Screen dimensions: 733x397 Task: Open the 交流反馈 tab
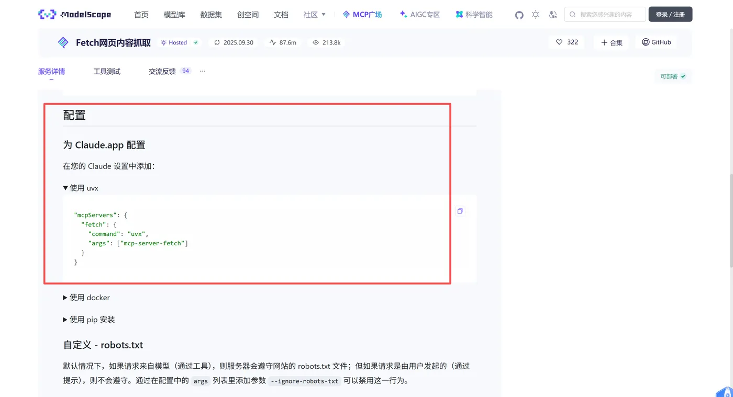pos(162,71)
